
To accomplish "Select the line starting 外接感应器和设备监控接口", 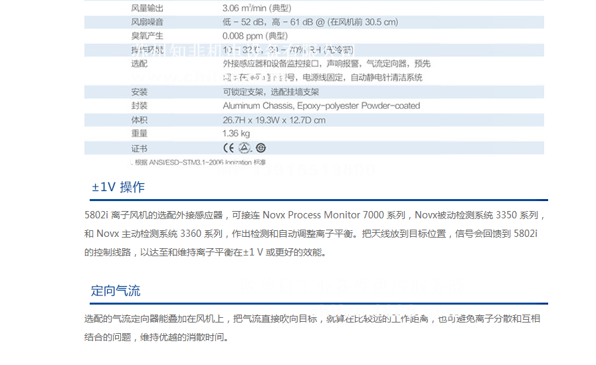I will click(326, 64).
